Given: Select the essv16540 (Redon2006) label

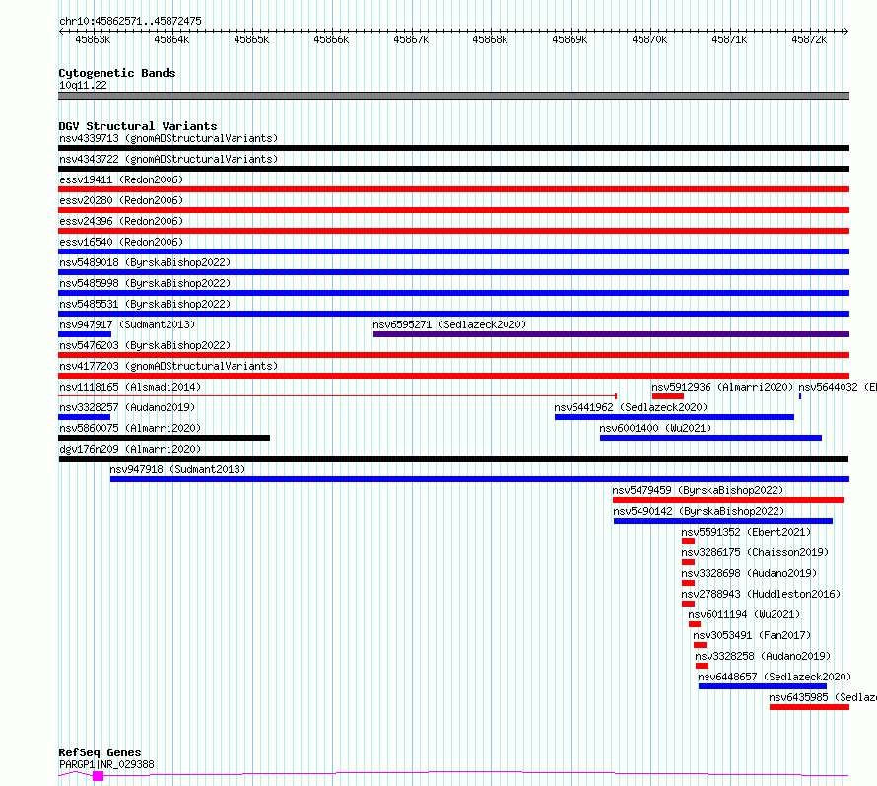Looking at the screenshot, I should [x=121, y=242].
